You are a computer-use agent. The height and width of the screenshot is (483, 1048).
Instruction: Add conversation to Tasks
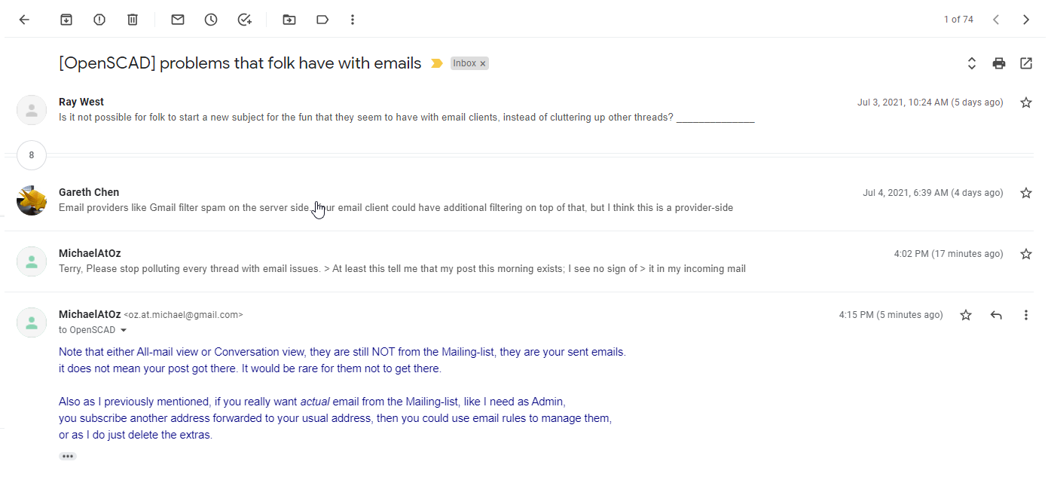(244, 20)
